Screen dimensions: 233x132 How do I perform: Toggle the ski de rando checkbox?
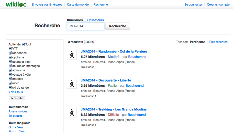click(10, 88)
